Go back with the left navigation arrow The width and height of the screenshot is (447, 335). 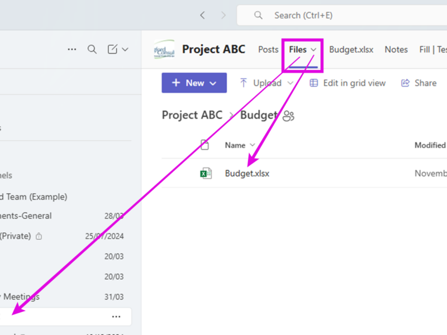pos(202,15)
